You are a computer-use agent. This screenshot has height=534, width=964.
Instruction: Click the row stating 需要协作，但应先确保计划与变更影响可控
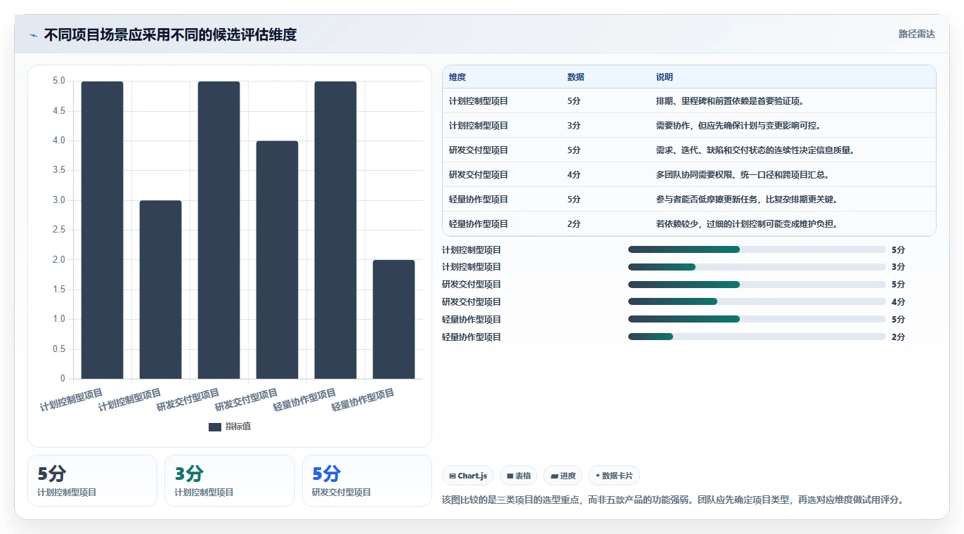[x=689, y=126]
